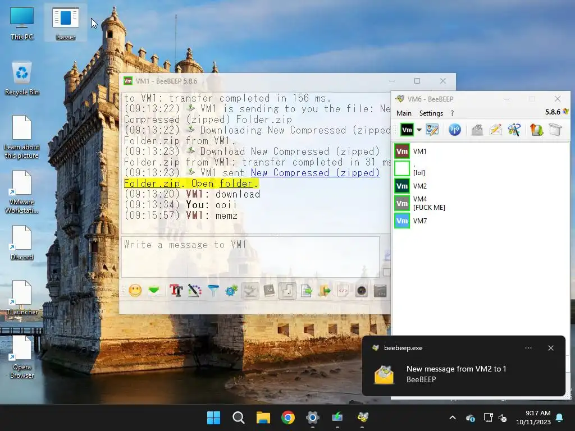Click the network search tools icon in VM6
Viewport: 575px width, 431px height.
514,130
